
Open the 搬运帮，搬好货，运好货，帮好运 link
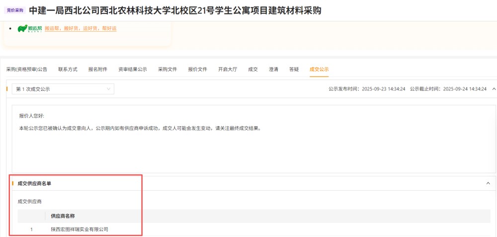(x=81, y=28)
